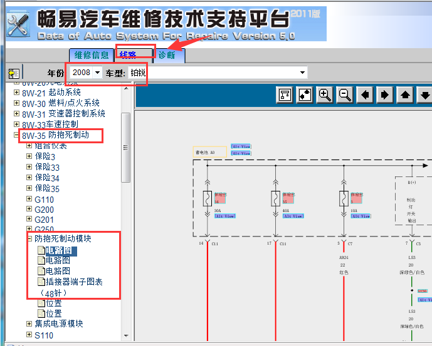The image size is (432, 346).
Task: Expand the 保险34 tree node
Action: pos(29,178)
